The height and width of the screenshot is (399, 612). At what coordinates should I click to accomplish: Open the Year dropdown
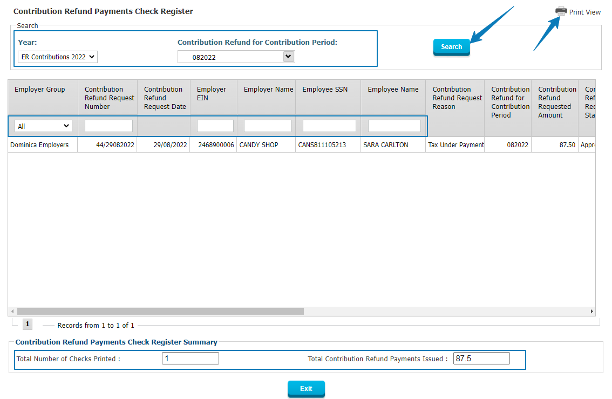[x=58, y=57]
